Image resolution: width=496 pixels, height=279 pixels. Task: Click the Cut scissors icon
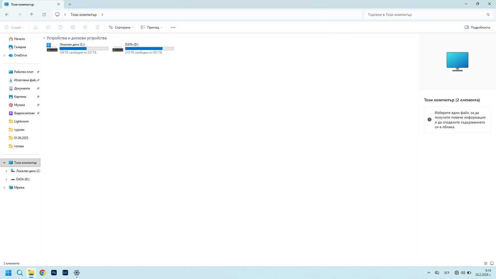pos(35,27)
